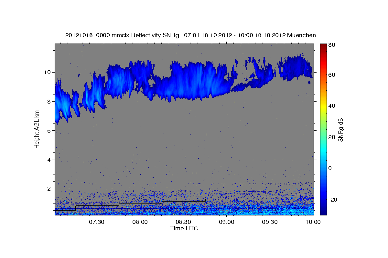Click the dark red top of the colorbar
This screenshot has height=258, width=388.
tap(323, 46)
